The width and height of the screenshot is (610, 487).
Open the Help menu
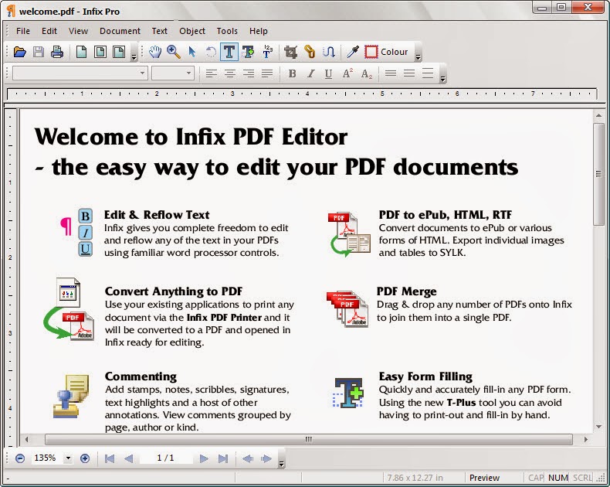[x=259, y=31]
